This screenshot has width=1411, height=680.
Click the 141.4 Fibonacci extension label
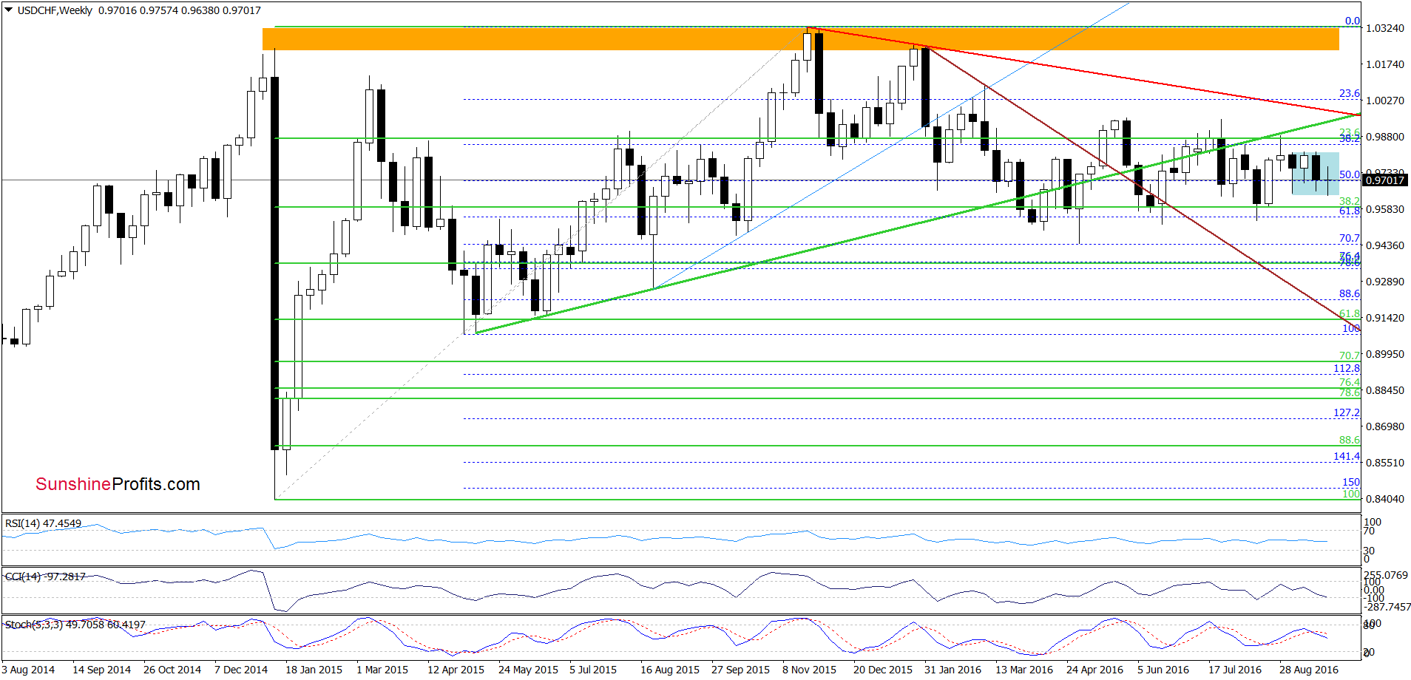[1347, 456]
